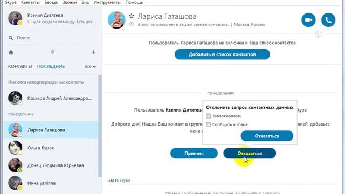345x194 pixels.
Task: Click the Принять button
Action: pos(194,153)
